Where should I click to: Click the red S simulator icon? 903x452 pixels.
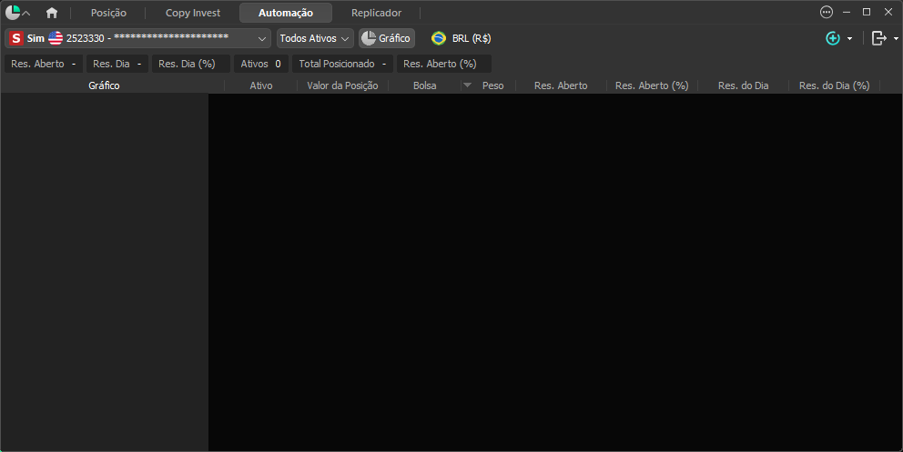coord(16,38)
